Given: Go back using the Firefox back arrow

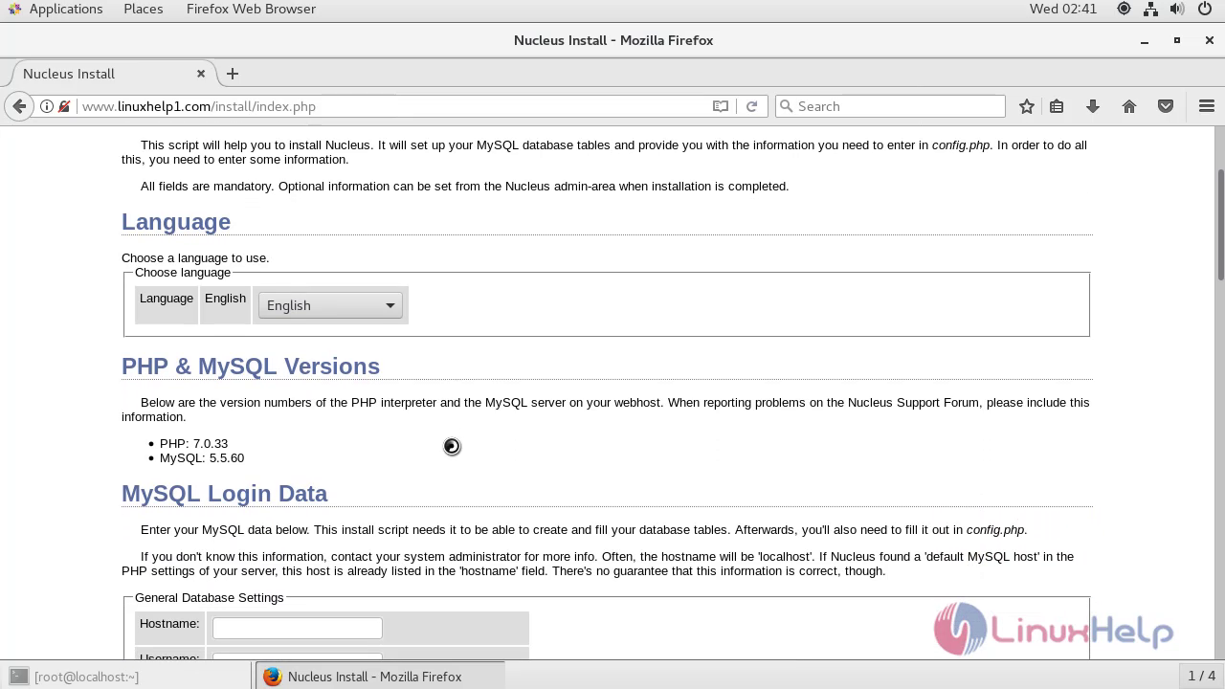Looking at the screenshot, I should click(x=19, y=106).
